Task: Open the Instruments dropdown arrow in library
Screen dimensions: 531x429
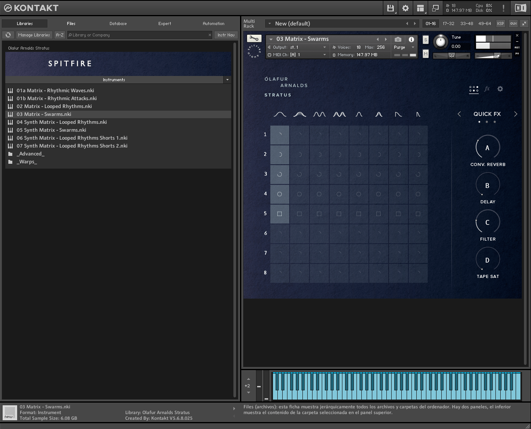Action: (227, 80)
